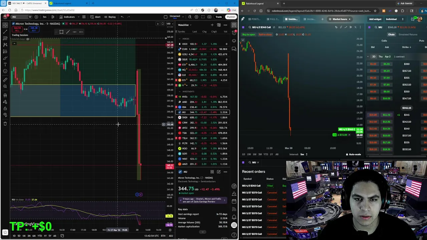Image resolution: width=427 pixels, height=240 pixels.
Task: Open the Unnamed layout dropdown arrow
Action: click(182, 17)
